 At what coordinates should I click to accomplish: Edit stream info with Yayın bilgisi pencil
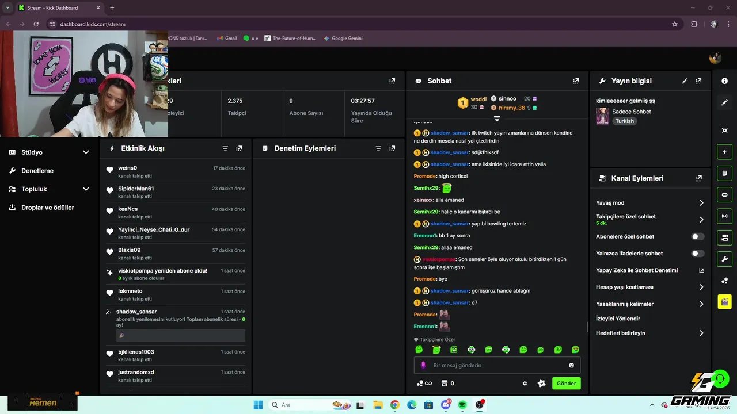(685, 81)
